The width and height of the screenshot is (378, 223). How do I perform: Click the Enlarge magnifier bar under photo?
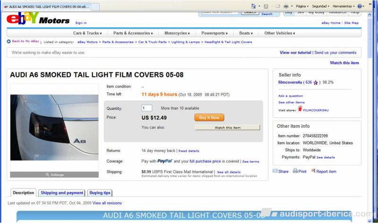[54, 174]
